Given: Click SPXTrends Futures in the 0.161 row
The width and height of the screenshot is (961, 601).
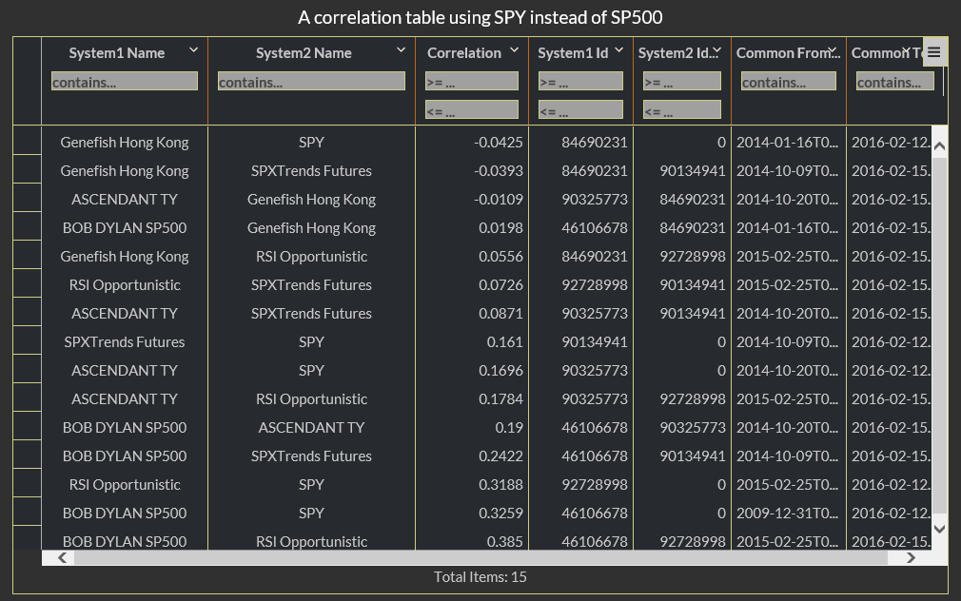Looking at the screenshot, I should pyautogui.click(x=125, y=341).
